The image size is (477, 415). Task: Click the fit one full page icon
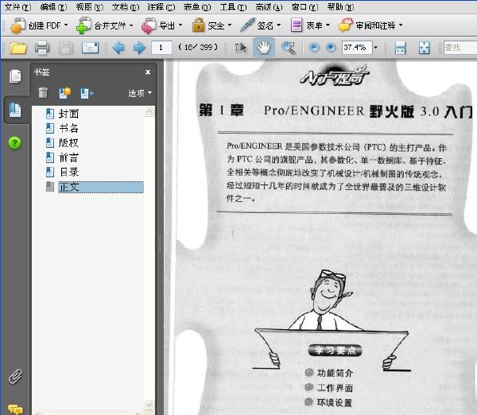424,48
